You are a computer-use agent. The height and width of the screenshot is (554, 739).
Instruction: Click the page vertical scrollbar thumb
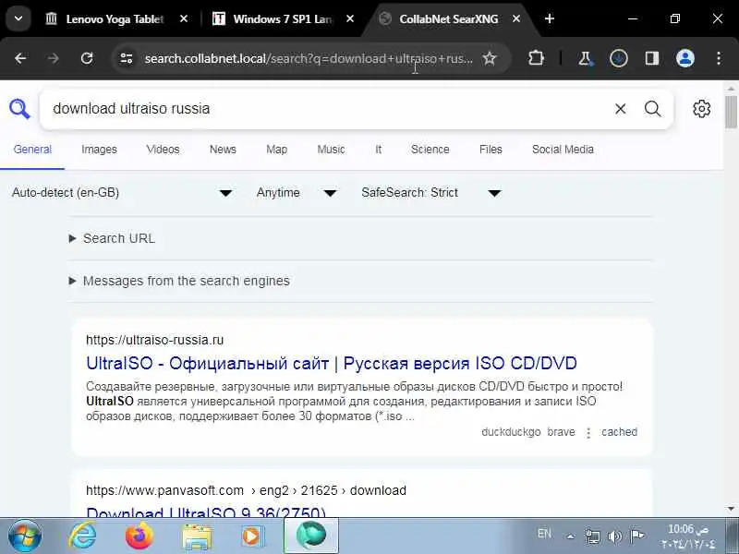tap(731, 112)
